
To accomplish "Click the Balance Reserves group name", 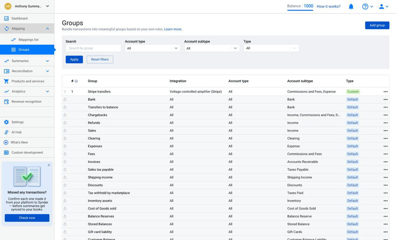I will [x=101, y=217].
